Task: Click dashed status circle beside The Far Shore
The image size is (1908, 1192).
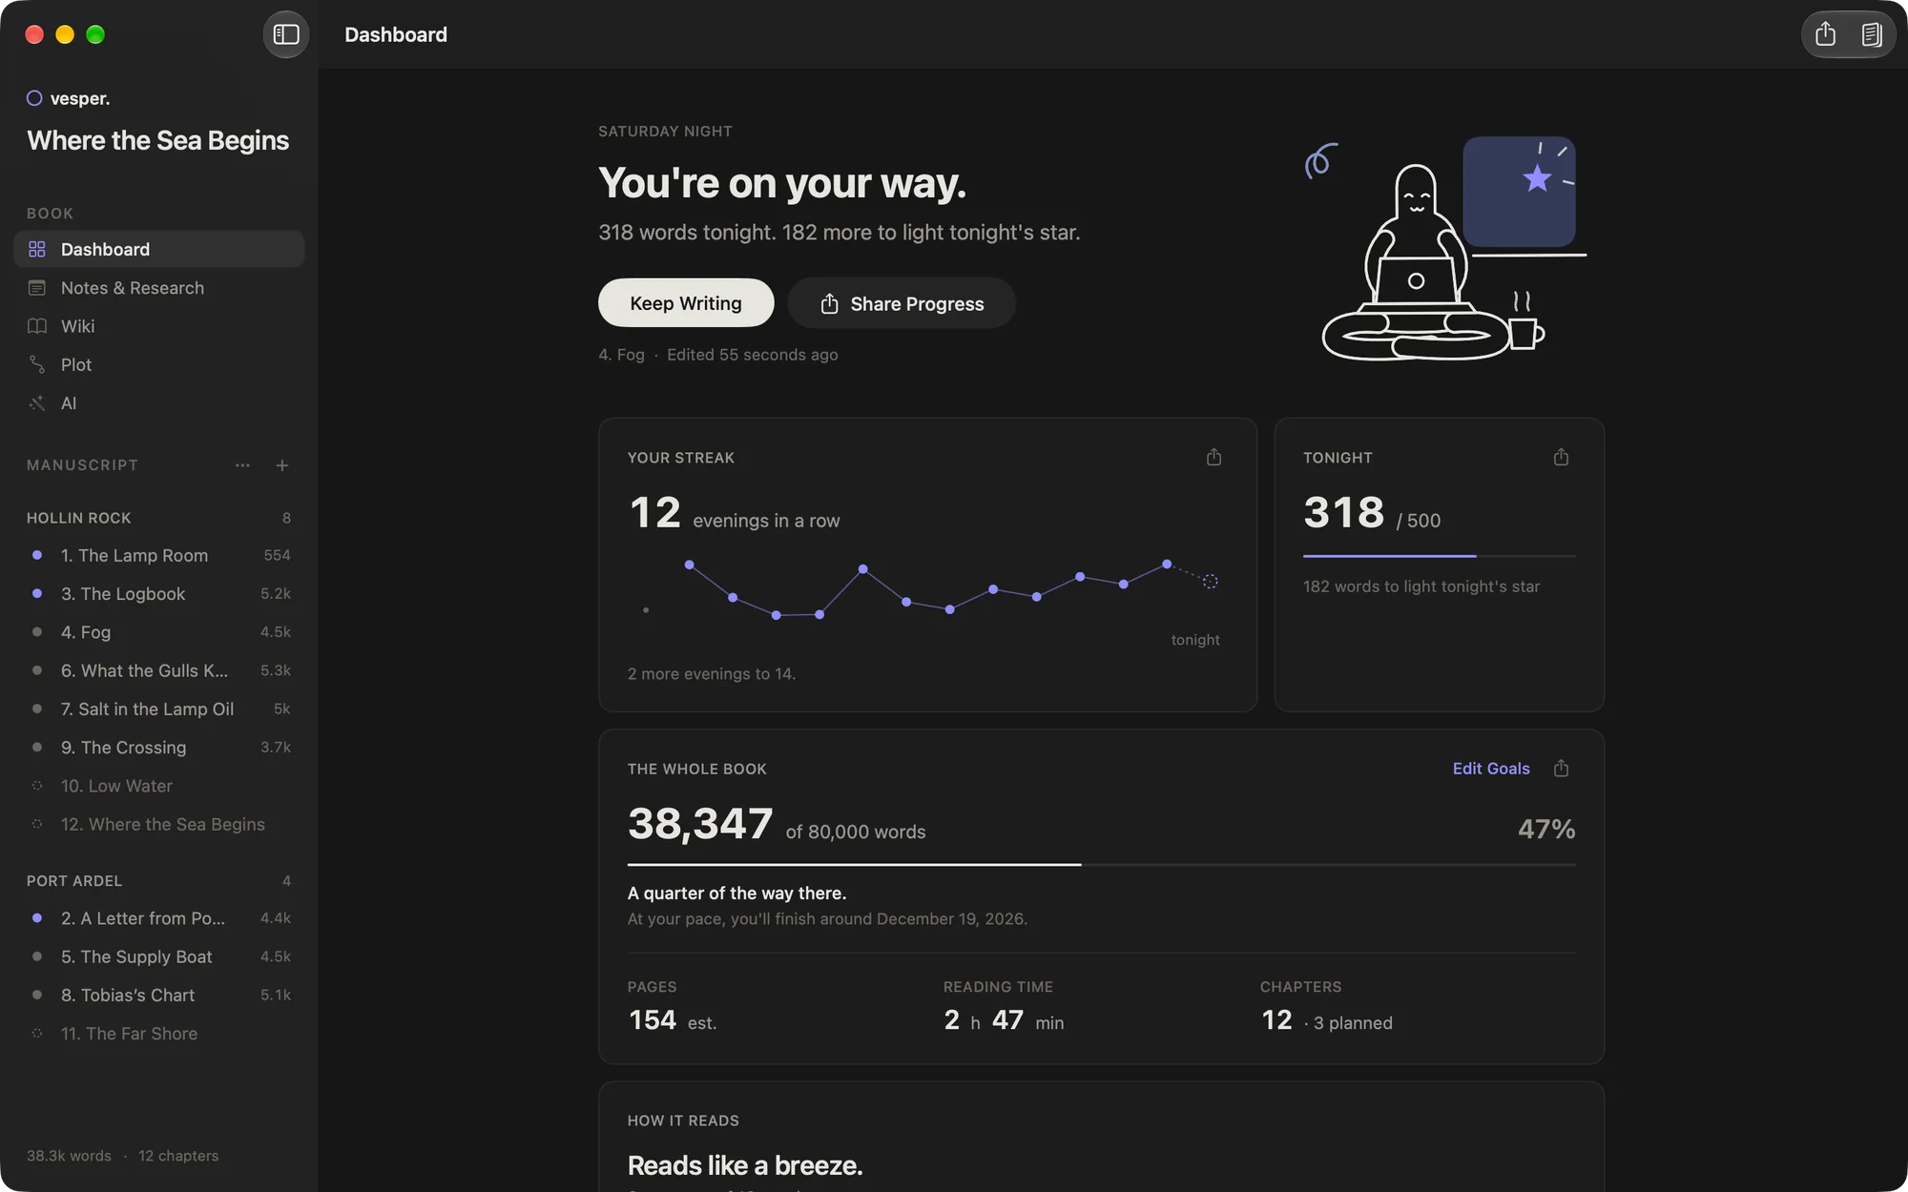Action: 37,1033
